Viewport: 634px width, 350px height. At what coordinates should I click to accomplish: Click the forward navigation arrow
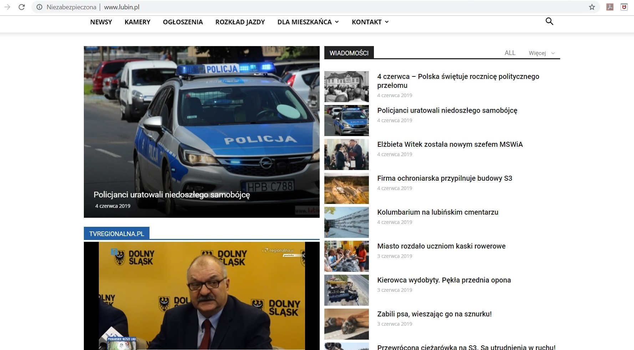tap(6, 6)
